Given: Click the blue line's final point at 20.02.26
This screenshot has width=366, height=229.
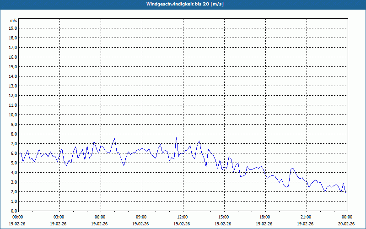Looking at the screenshot, I should coord(346,192).
